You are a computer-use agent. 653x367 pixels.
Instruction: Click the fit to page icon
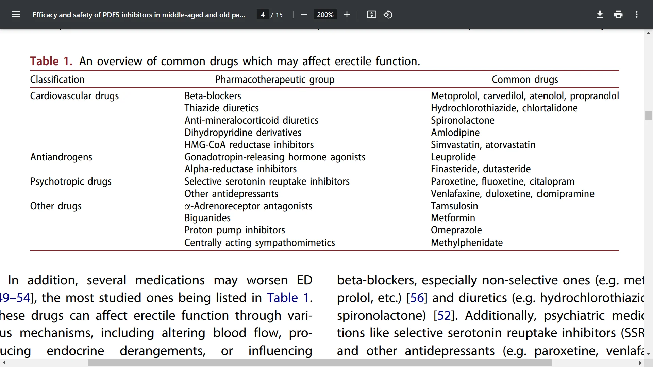coord(371,15)
